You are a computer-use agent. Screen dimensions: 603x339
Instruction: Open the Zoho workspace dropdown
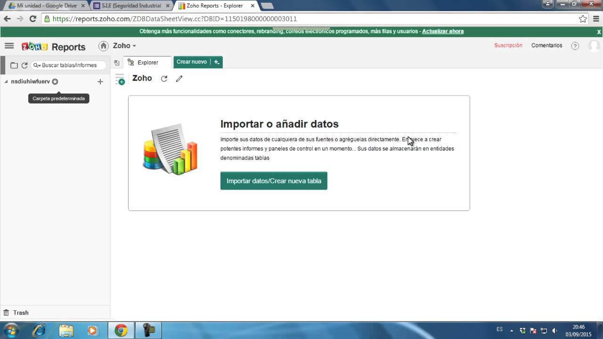(124, 46)
